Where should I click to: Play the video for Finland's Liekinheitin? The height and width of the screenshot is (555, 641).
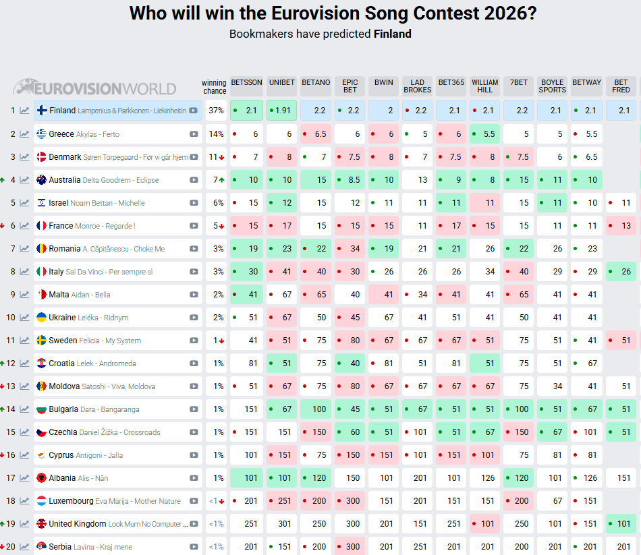tap(194, 111)
